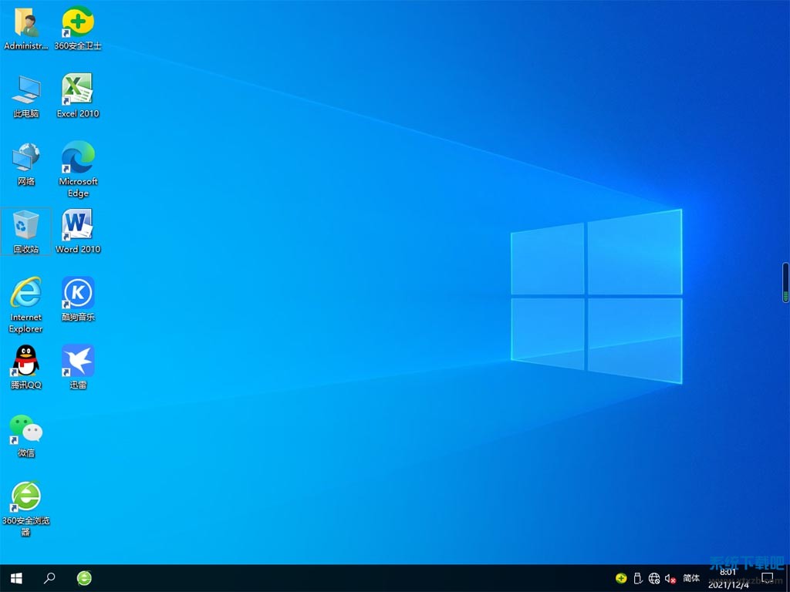Open taskbar search magnifier

tap(49, 578)
